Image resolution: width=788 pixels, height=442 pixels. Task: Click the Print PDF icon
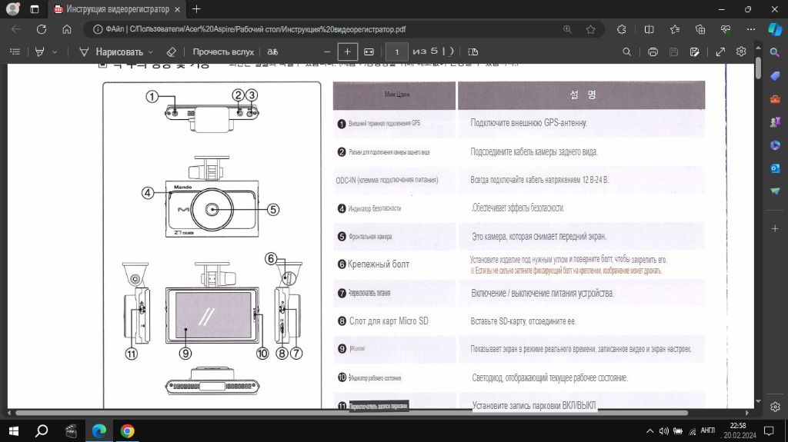(653, 52)
